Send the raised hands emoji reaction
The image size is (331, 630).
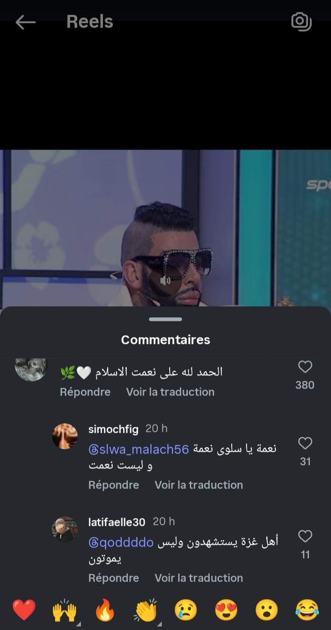pyautogui.click(x=64, y=610)
